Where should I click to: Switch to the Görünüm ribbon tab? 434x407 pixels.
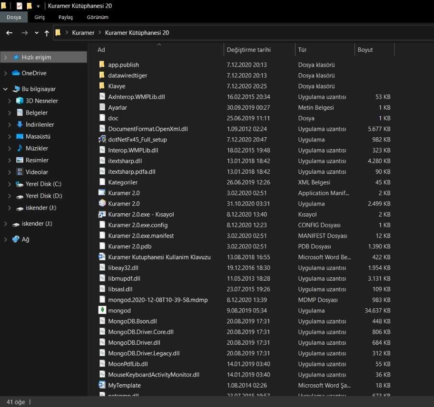click(98, 17)
